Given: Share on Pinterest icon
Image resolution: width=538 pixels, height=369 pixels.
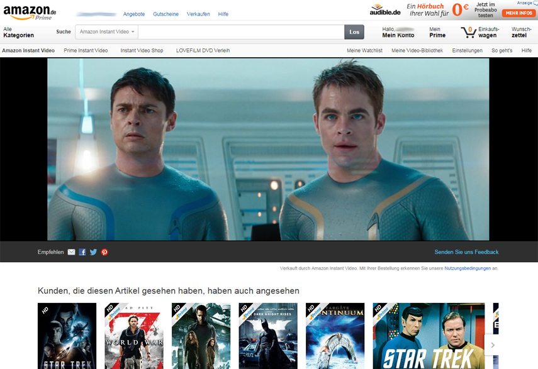Looking at the screenshot, I should coord(104,252).
